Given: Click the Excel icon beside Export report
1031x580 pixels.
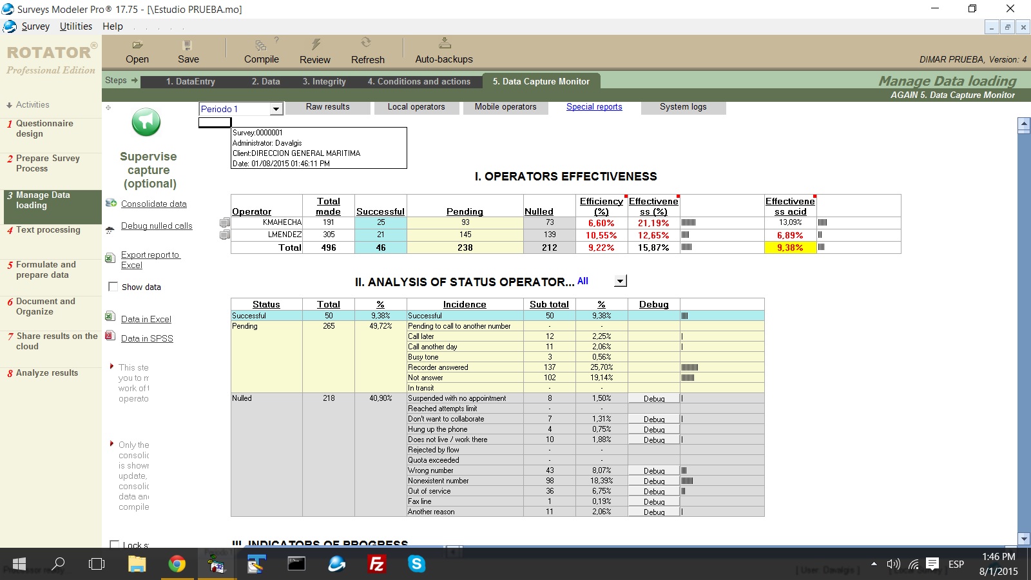Looking at the screenshot, I should (110, 258).
